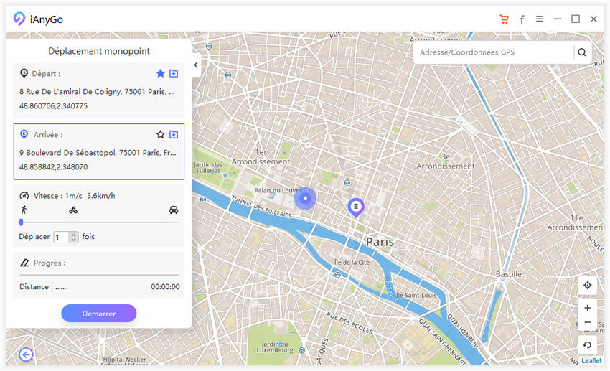Viewport: 610px width, 371px height.
Task: Toggle the favorite star for Départ
Action: click(160, 73)
